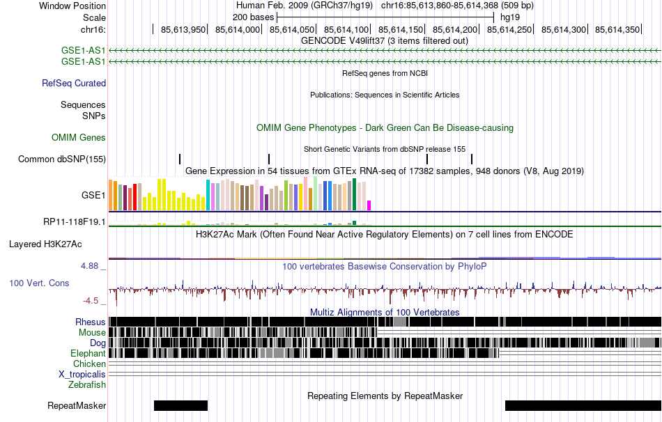Viewport: 662px width, 422px height.
Task: Select dbSNP variant marker just before 85,614,200
Action: pos(472,159)
